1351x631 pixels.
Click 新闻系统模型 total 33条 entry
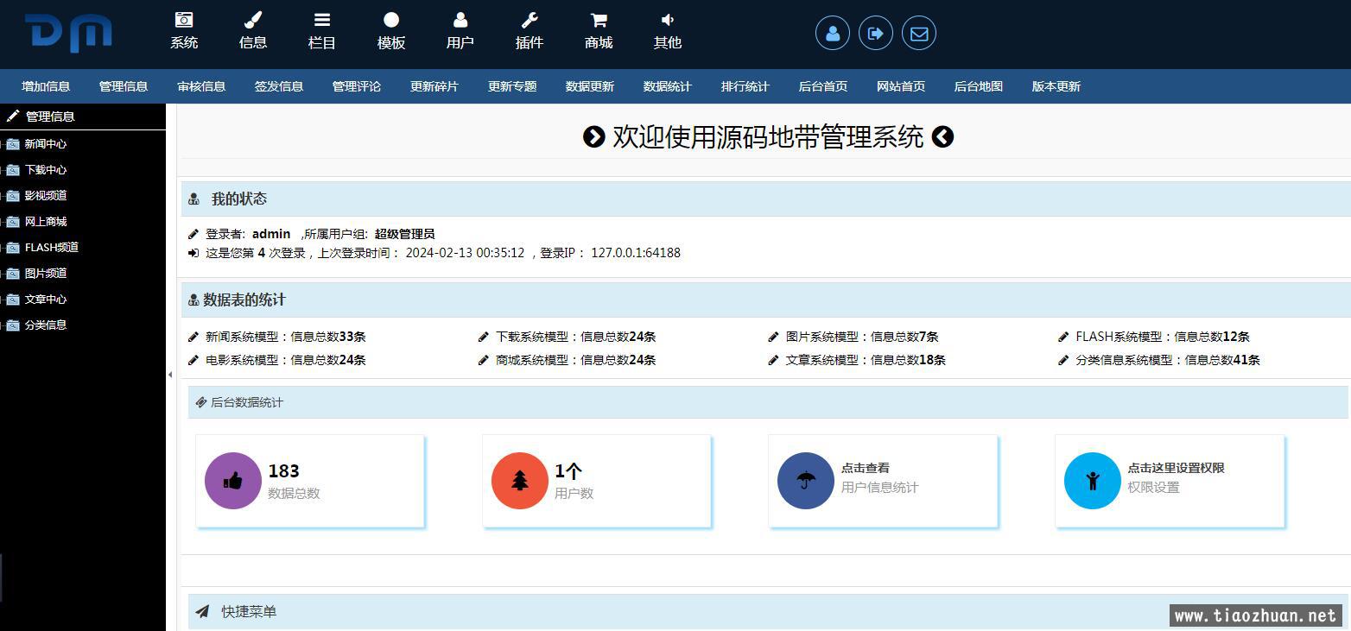click(x=285, y=337)
